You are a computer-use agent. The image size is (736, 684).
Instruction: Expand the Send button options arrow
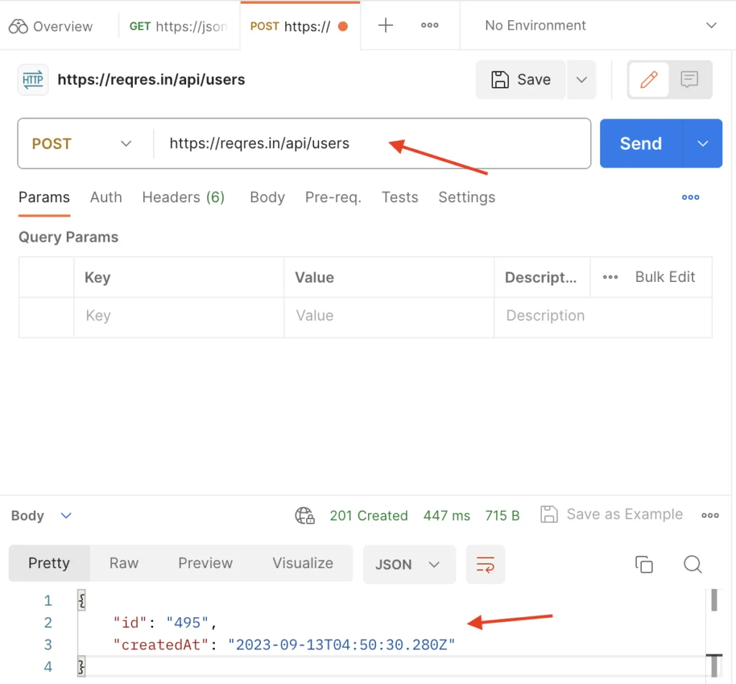tap(703, 143)
